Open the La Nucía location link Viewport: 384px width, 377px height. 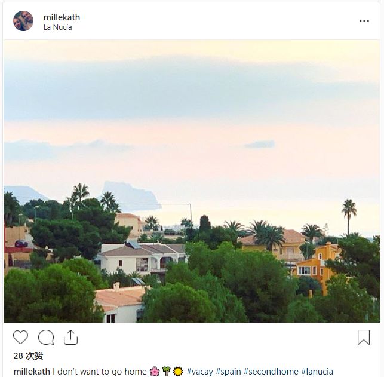pos(58,27)
